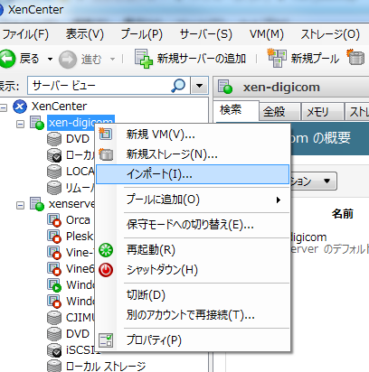
Task: Click the search magnifier icon
Action: pos(178,86)
